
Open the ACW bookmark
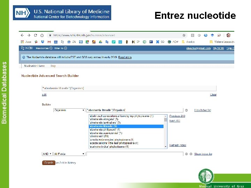click(x=173, y=42)
